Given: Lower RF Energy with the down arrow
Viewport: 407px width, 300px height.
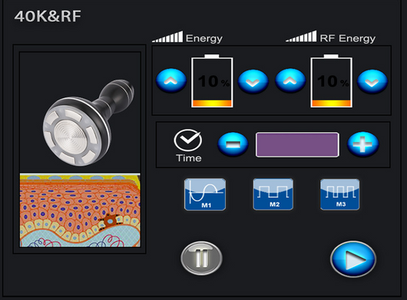Looking at the screenshot, I should click(372, 81).
